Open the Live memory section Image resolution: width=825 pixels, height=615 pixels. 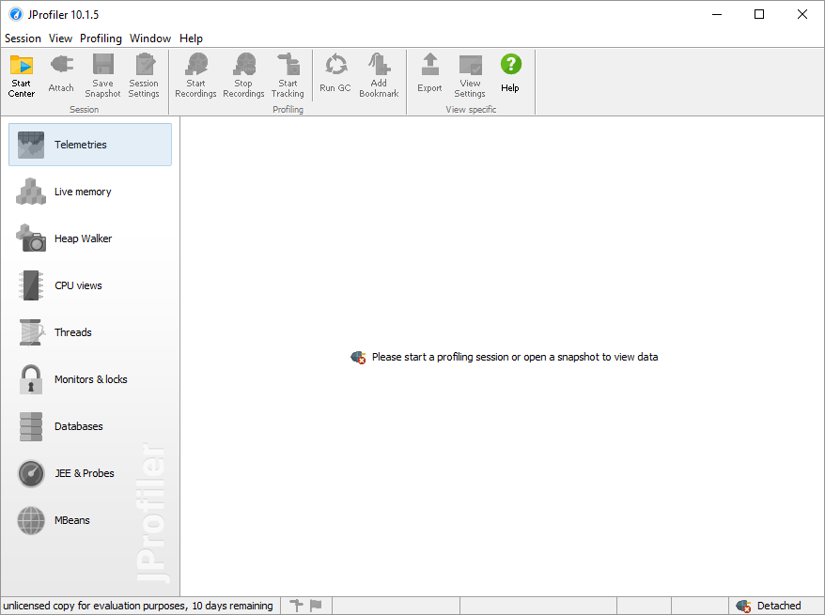(x=90, y=192)
